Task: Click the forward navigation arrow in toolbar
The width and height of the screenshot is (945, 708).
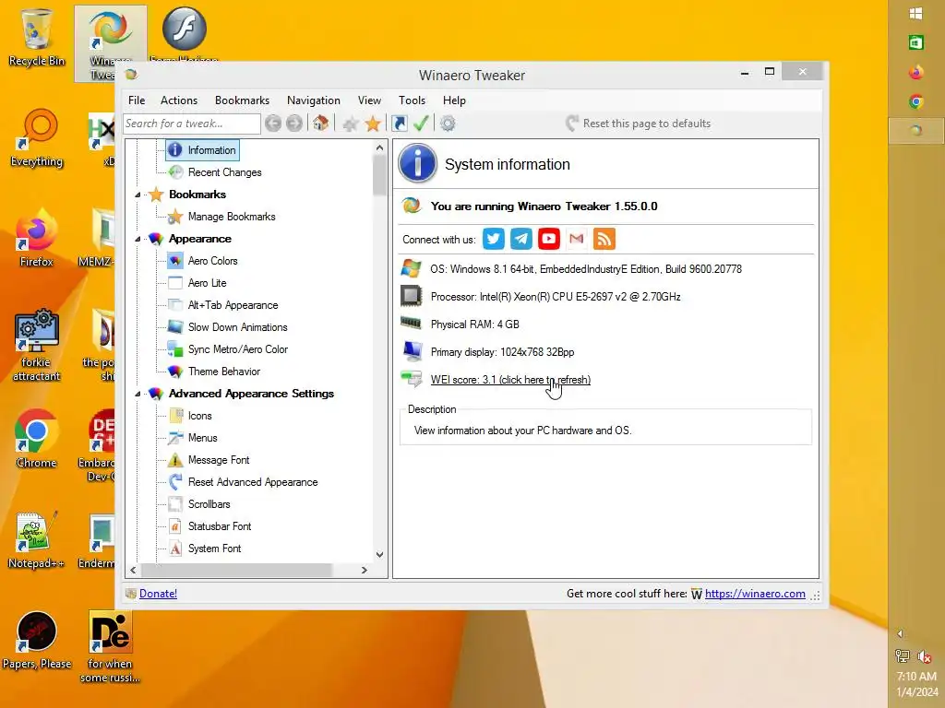Action: pos(294,124)
